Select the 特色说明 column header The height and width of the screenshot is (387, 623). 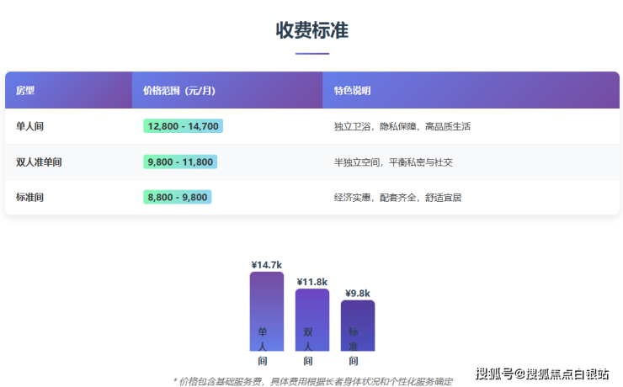click(x=352, y=90)
